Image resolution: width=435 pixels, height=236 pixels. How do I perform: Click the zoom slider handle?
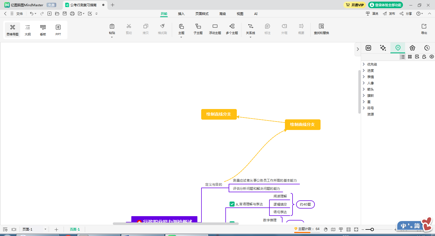coord(372,229)
